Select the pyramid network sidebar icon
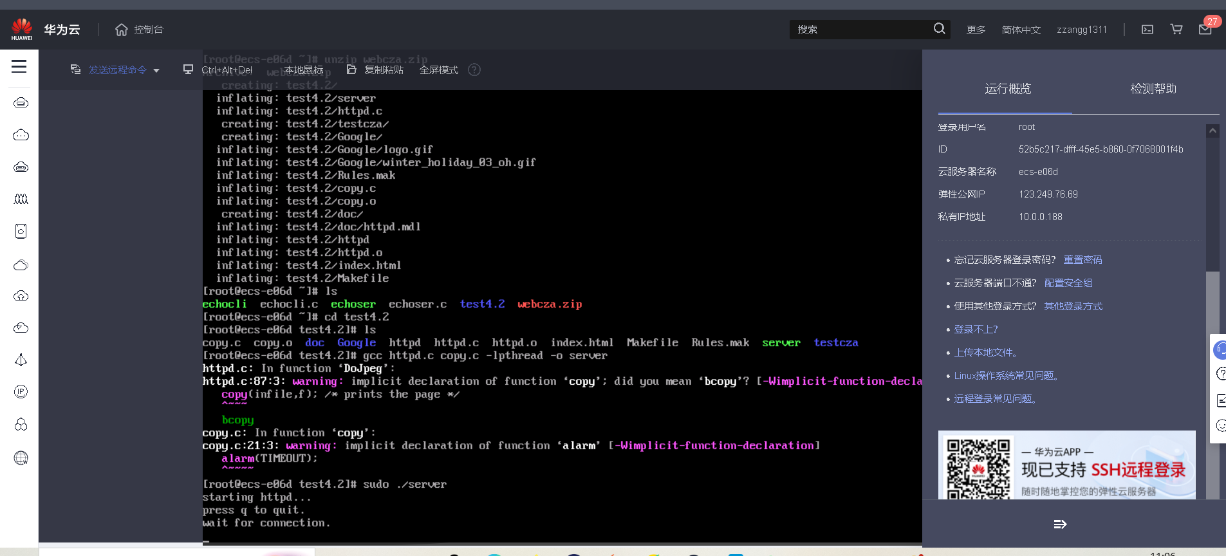This screenshot has width=1226, height=556. pyautogui.click(x=21, y=360)
